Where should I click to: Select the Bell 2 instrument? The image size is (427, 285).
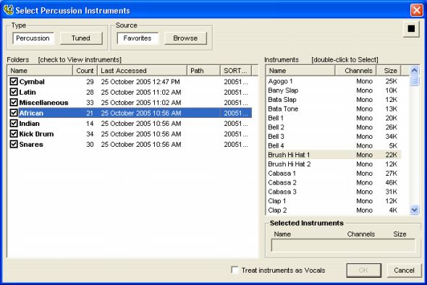[x=334, y=127]
